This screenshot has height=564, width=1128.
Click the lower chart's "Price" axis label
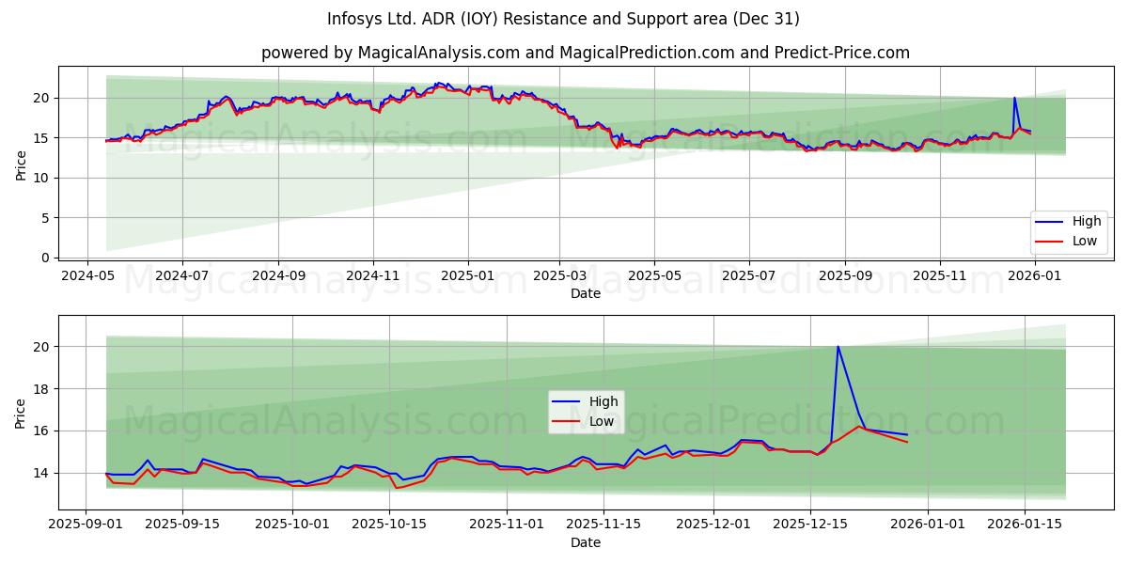[21, 413]
